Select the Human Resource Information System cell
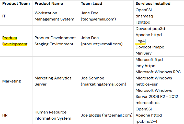Image resolution: width=184 pixels, height=124 pixels. (53, 115)
